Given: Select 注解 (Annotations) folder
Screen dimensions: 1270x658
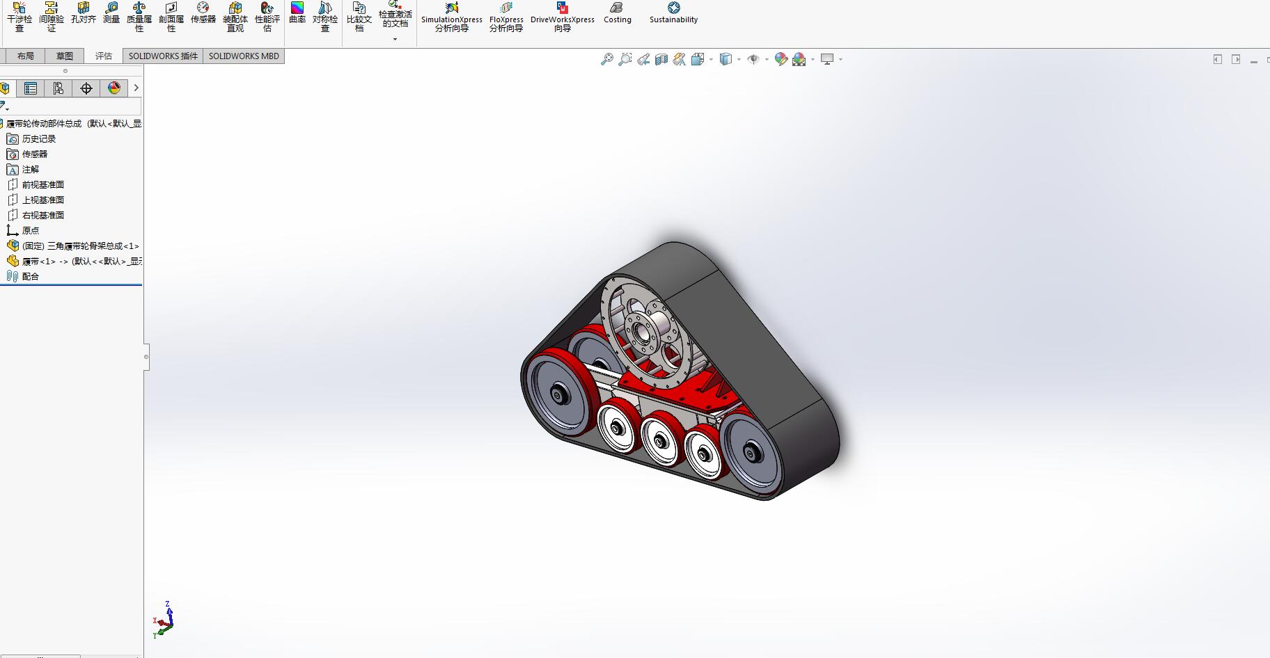Looking at the screenshot, I should pyautogui.click(x=23, y=170).
